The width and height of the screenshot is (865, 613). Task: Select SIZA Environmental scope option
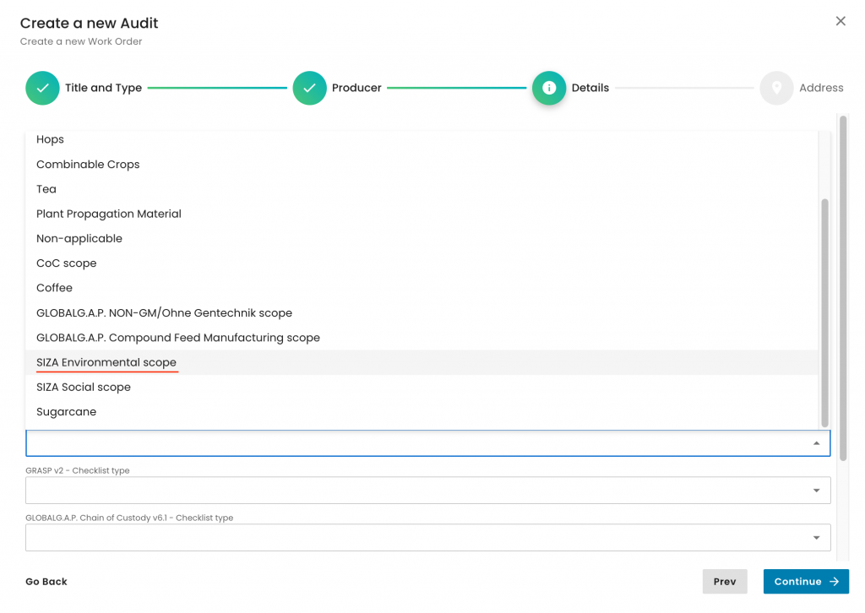click(x=106, y=362)
